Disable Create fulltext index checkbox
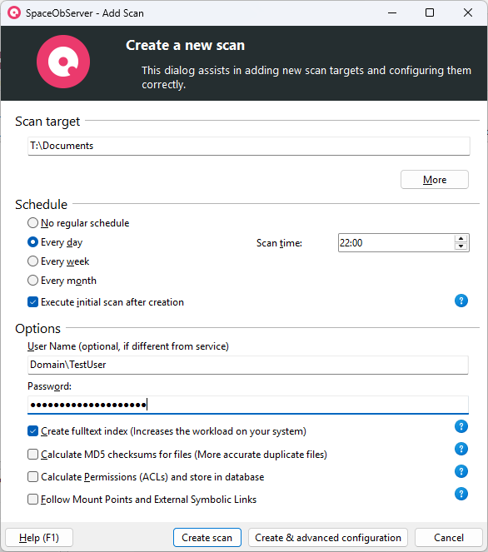The width and height of the screenshot is (488, 552). 32,431
